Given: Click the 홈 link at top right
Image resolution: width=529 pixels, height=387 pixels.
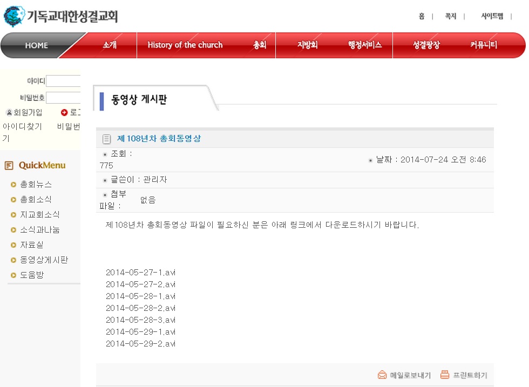Looking at the screenshot, I should tap(422, 16).
